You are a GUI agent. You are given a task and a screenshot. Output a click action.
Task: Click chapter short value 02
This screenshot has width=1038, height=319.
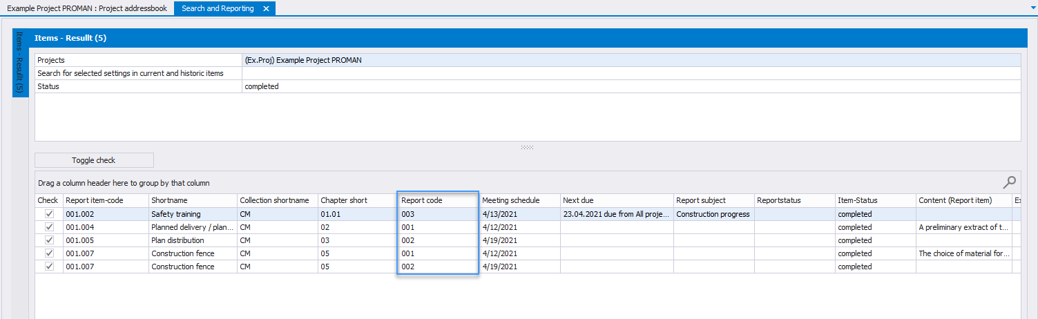[x=358, y=227]
